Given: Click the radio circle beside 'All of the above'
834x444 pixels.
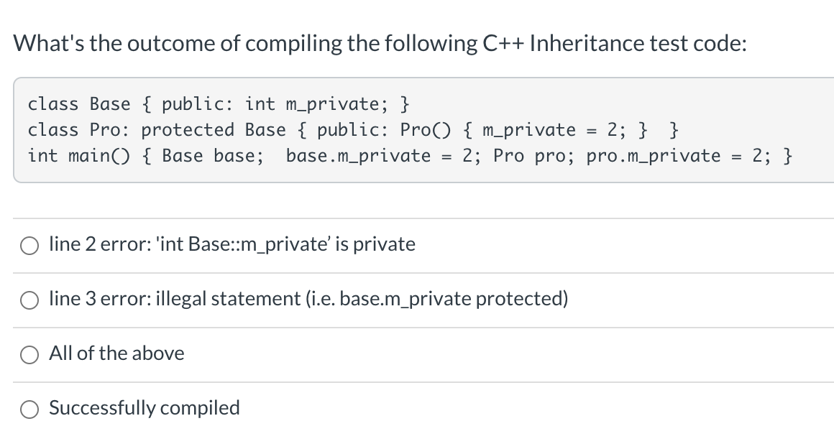Looking at the screenshot, I should (x=29, y=354).
